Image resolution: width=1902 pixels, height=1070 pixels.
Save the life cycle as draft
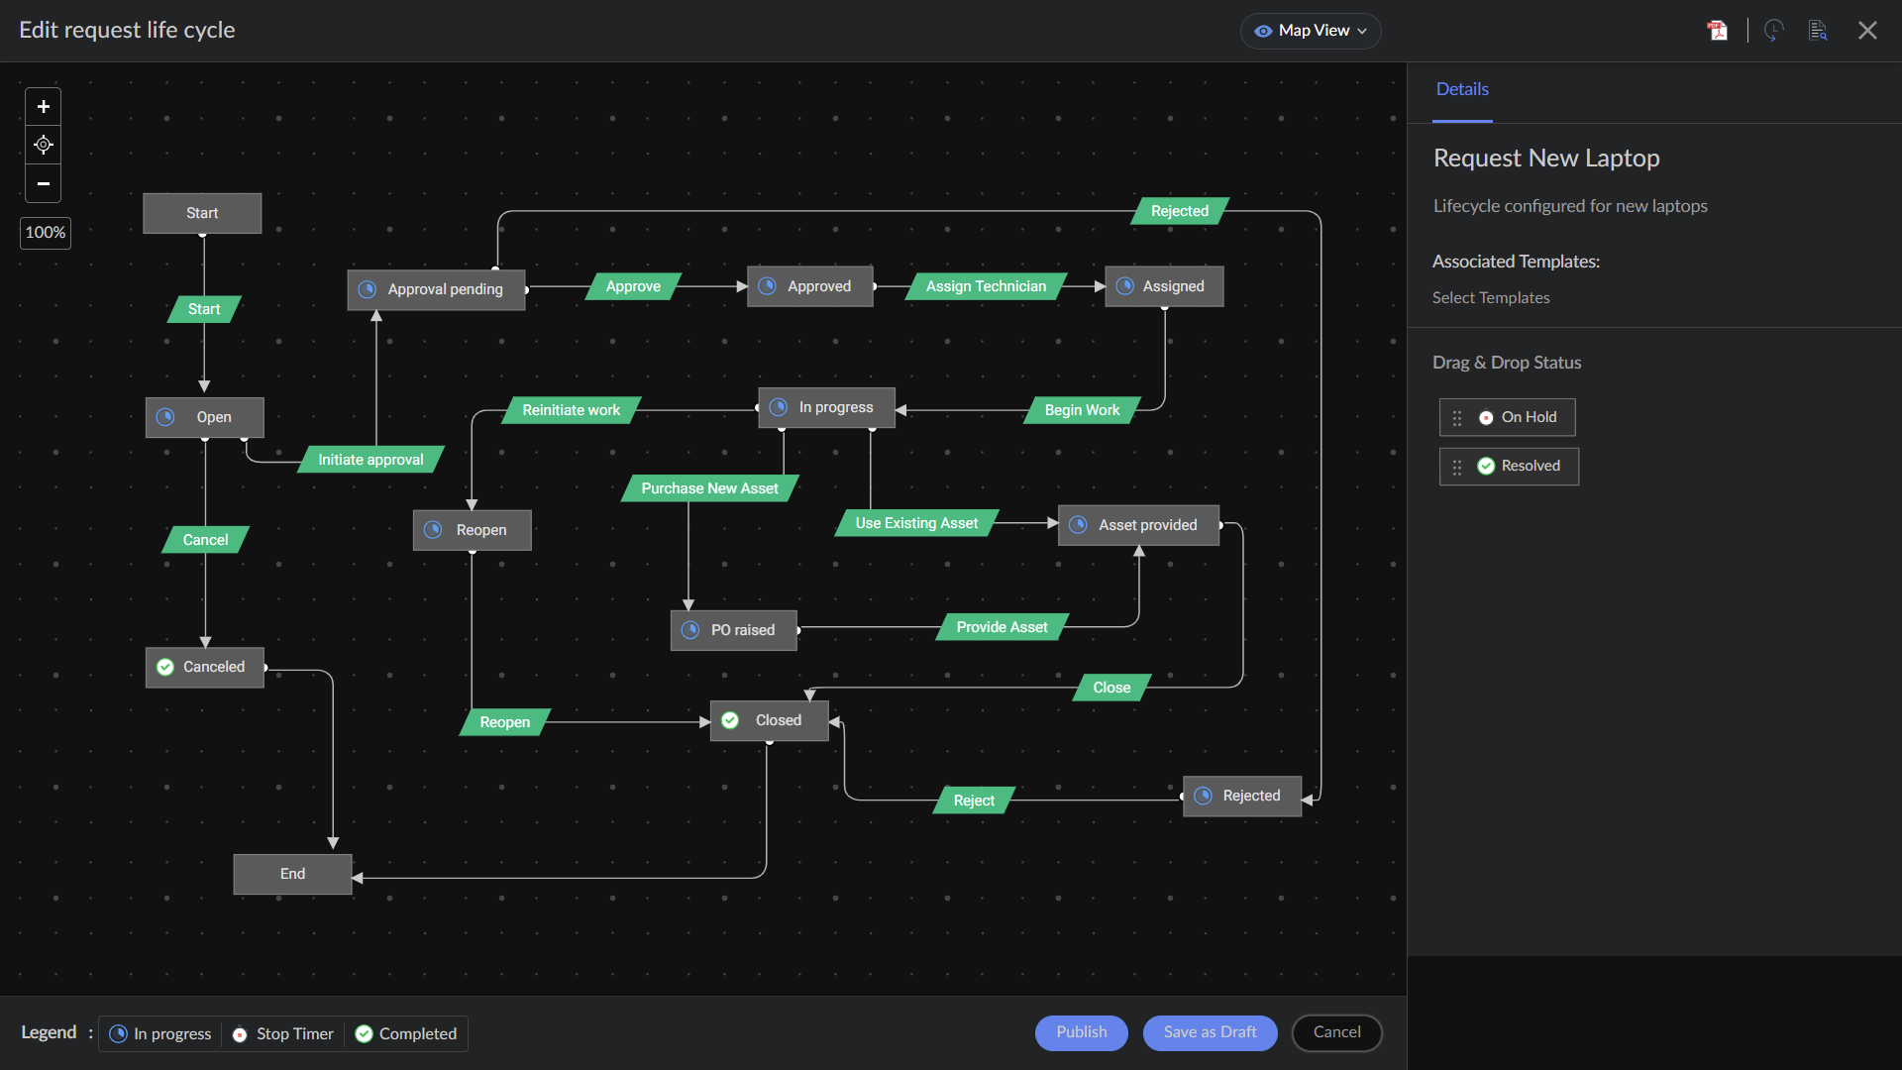point(1210,1032)
